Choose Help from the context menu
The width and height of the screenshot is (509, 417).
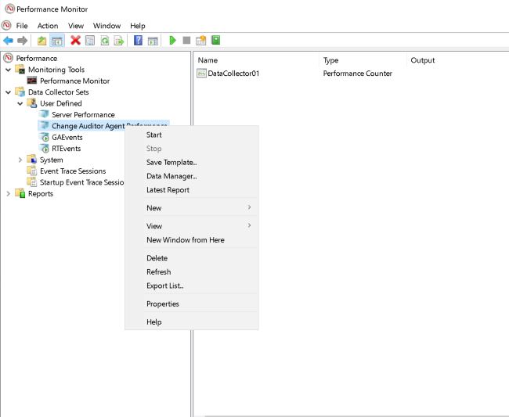point(192,322)
